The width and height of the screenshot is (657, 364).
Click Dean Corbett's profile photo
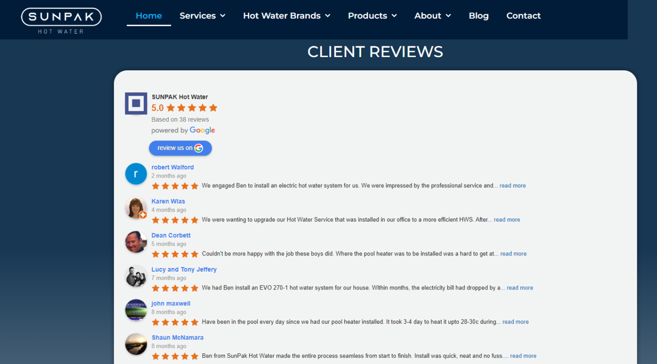[x=136, y=242]
